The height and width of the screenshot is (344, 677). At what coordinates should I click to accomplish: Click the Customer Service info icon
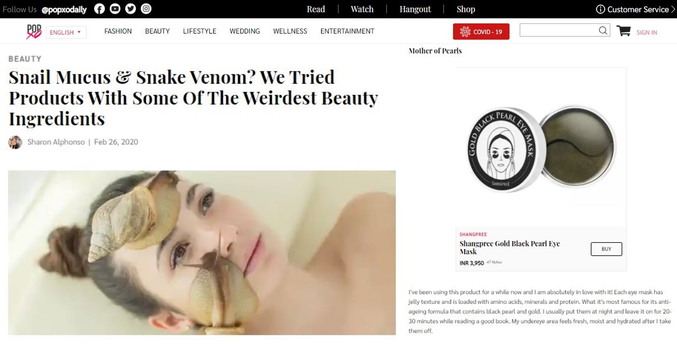pos(600,9)
